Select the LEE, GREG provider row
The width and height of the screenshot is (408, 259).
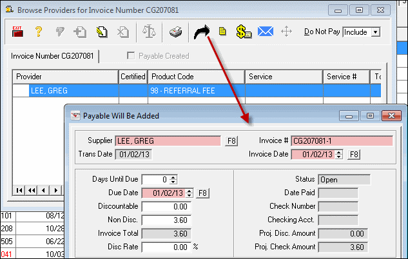click(197, 90)
